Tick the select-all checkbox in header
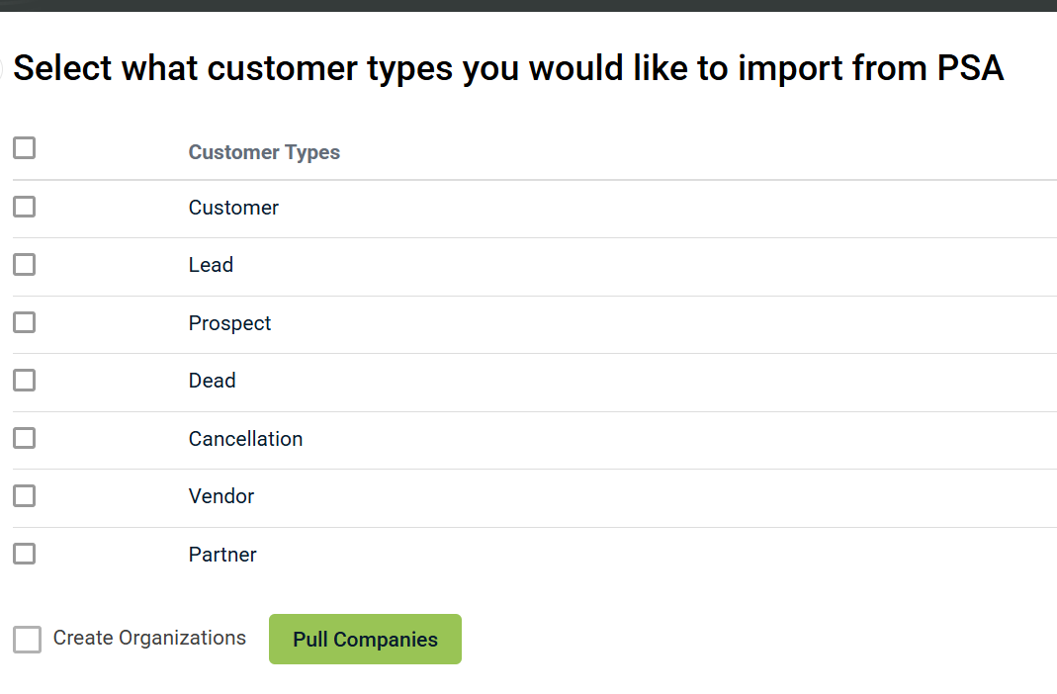The image size is (1057, 694). [x=25, y=148]
